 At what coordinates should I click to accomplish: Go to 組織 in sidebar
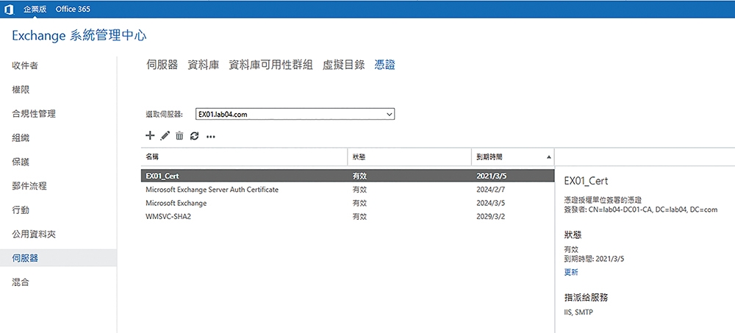click(x=21, y=138)
